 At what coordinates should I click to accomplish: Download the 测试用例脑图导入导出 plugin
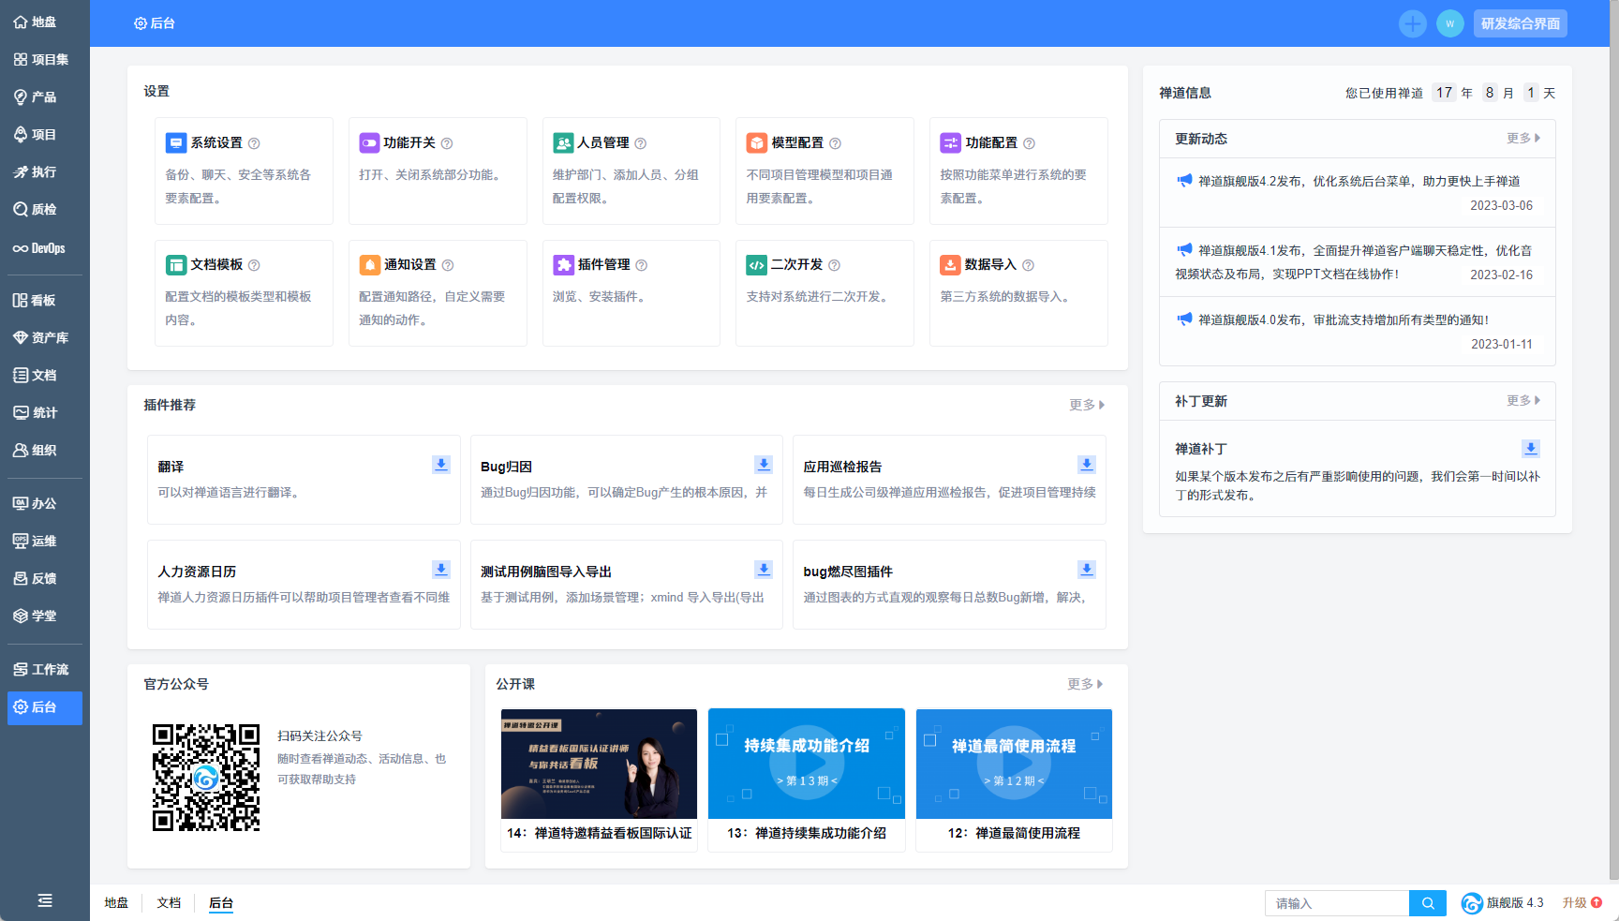[764, 570]
